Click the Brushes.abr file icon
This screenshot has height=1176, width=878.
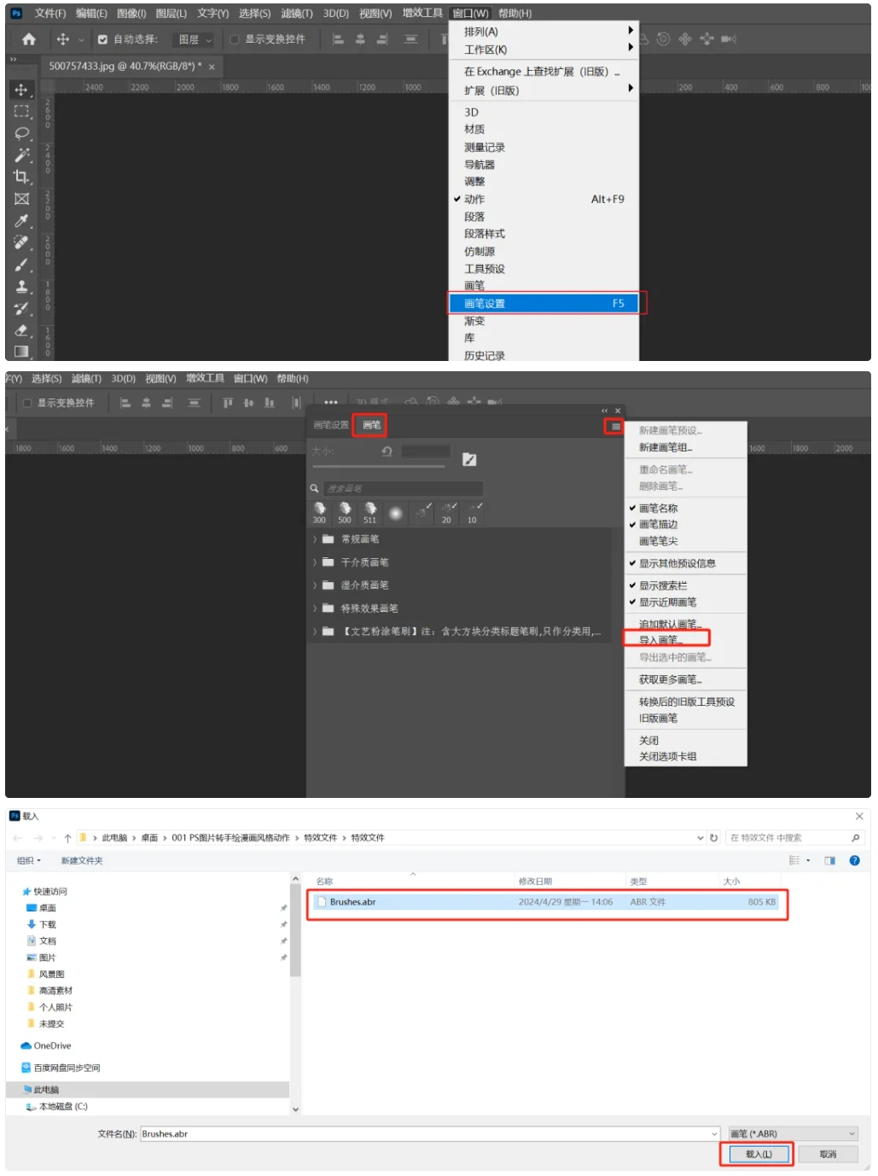[322, 902]
